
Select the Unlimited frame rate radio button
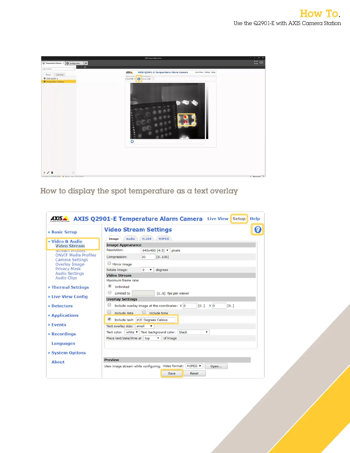[110, 286]
